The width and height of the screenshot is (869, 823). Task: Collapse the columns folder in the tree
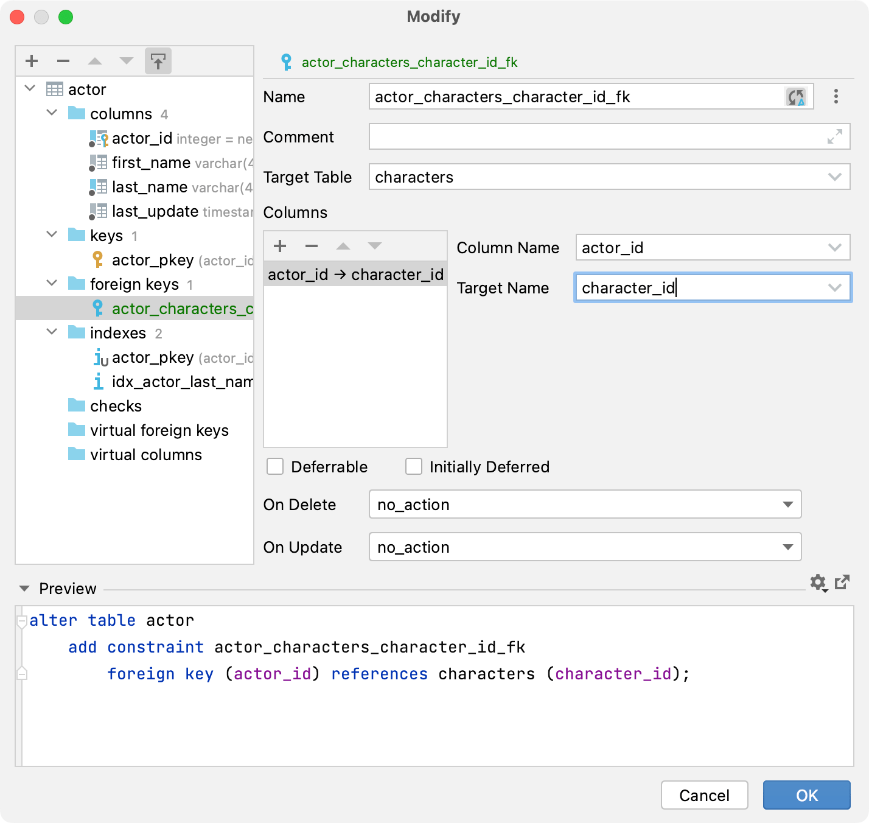pos(52,113)
